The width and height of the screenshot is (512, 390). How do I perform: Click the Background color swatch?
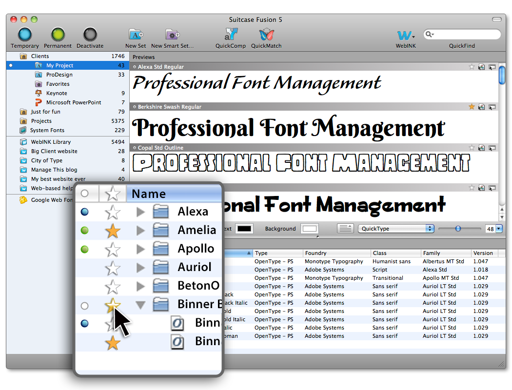pos(309,229)
